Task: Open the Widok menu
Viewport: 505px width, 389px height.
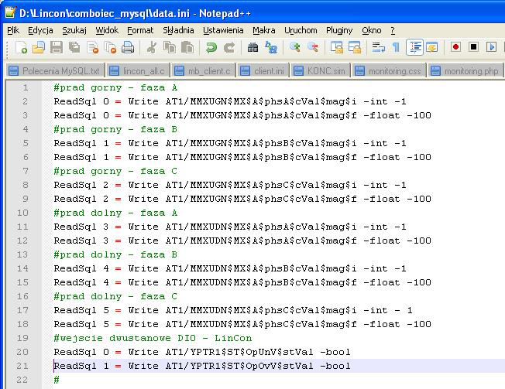Action: [107, 30]
